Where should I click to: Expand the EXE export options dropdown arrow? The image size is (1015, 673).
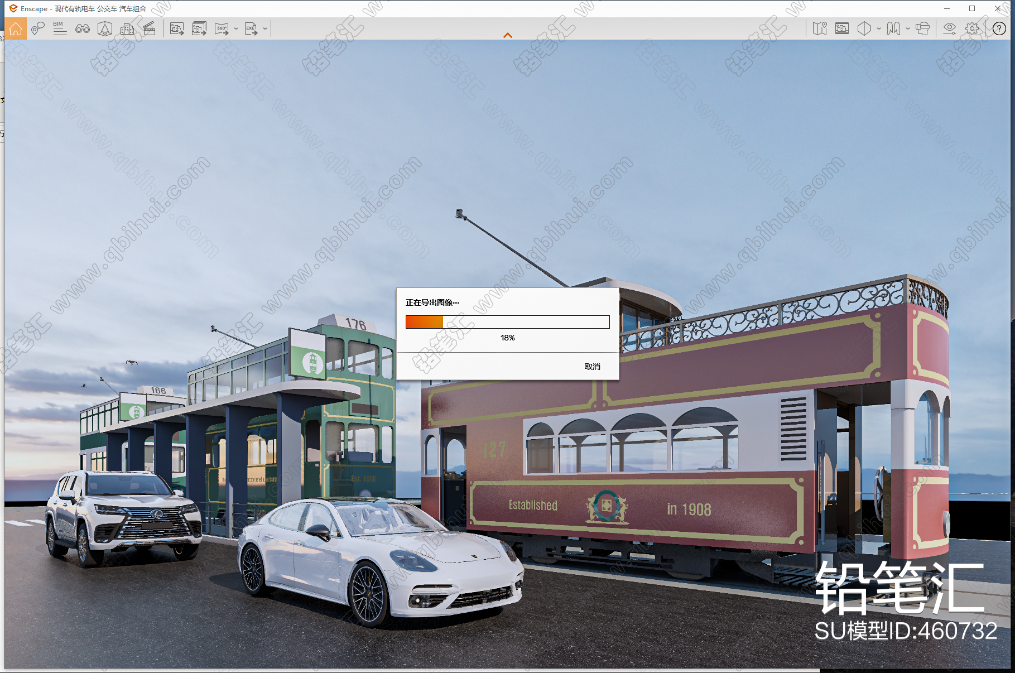265,28
